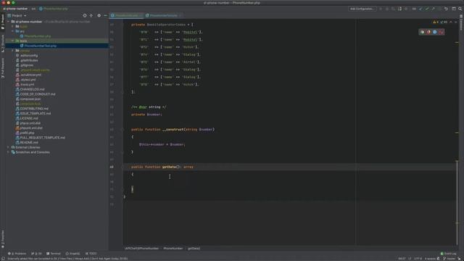Collapse the sl-phone-number root folder
464x261 pixels.
click(x=8, y=22)
